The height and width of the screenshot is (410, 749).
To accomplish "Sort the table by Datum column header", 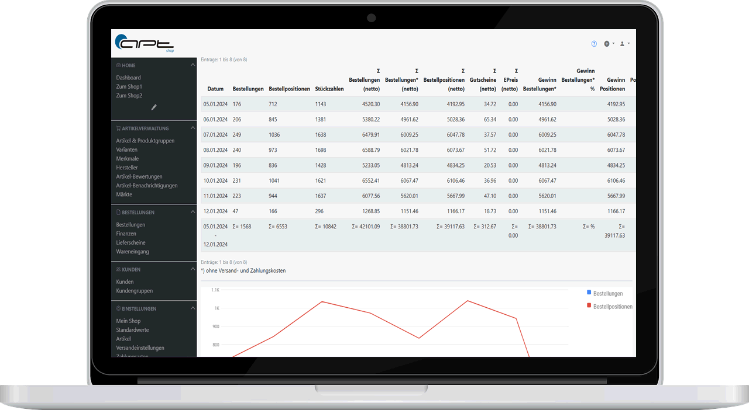I will pyautogui.click(x=215, y=89).
